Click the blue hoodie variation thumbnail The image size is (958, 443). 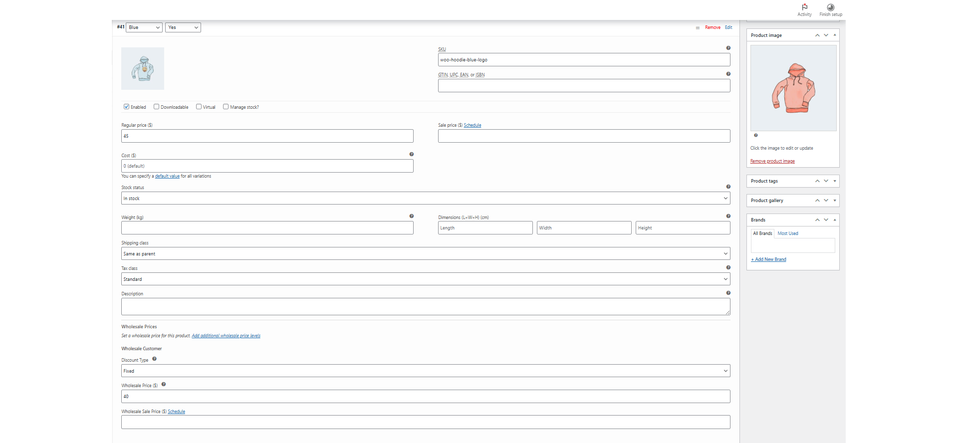click(143, 68)
